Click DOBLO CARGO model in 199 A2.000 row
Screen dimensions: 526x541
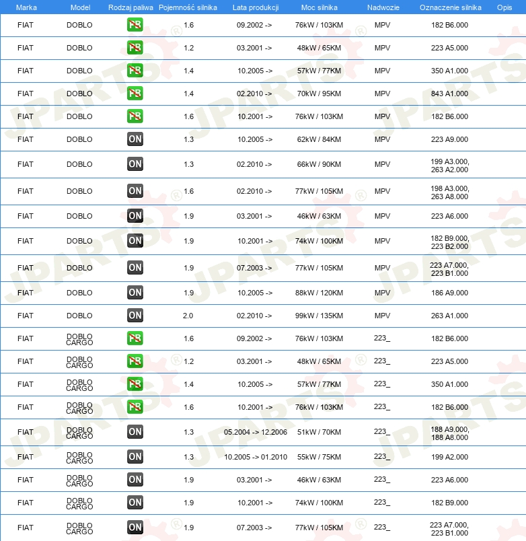tap(79, 458)
